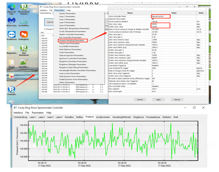
Task: Launch the Picarro Mode Switcher shortcut
Action: (24, 8)
